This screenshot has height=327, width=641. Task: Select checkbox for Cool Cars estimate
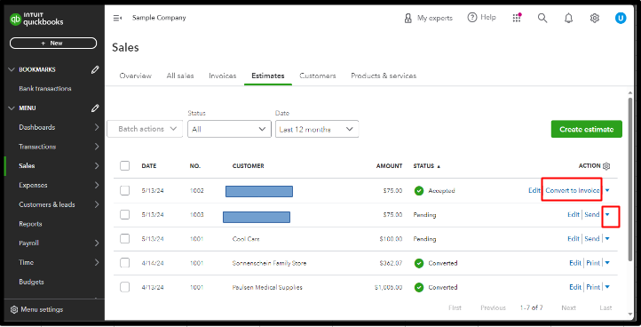pos(124,239)
